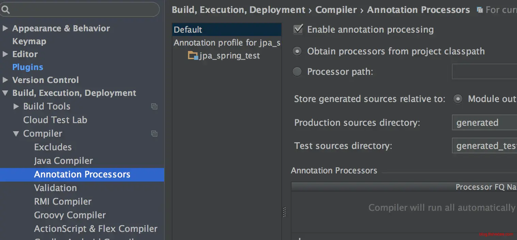This screenshot has height=240, width=517.
Task: Open Java Compiler settings
Action: point(63,161)
